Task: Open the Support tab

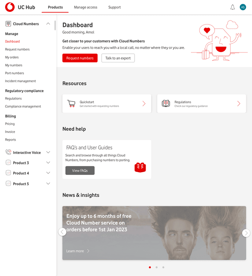Action: point(115,7)
